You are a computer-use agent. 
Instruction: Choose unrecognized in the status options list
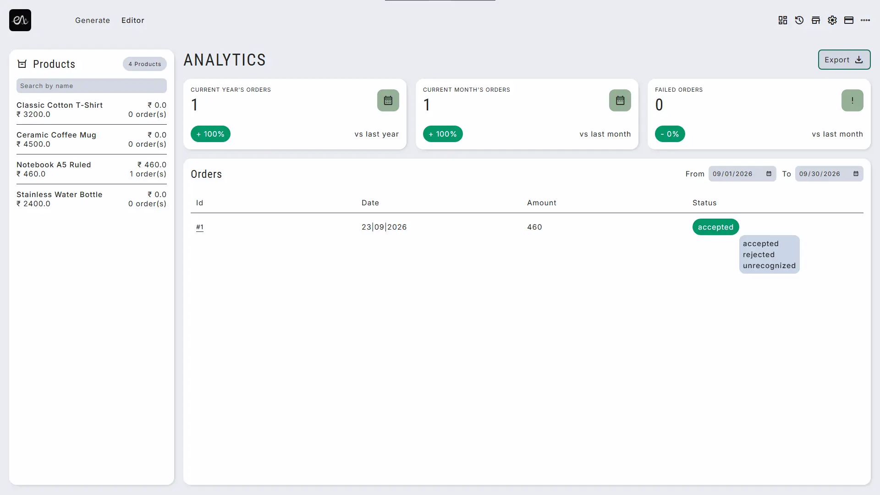[x=769, y=265]
